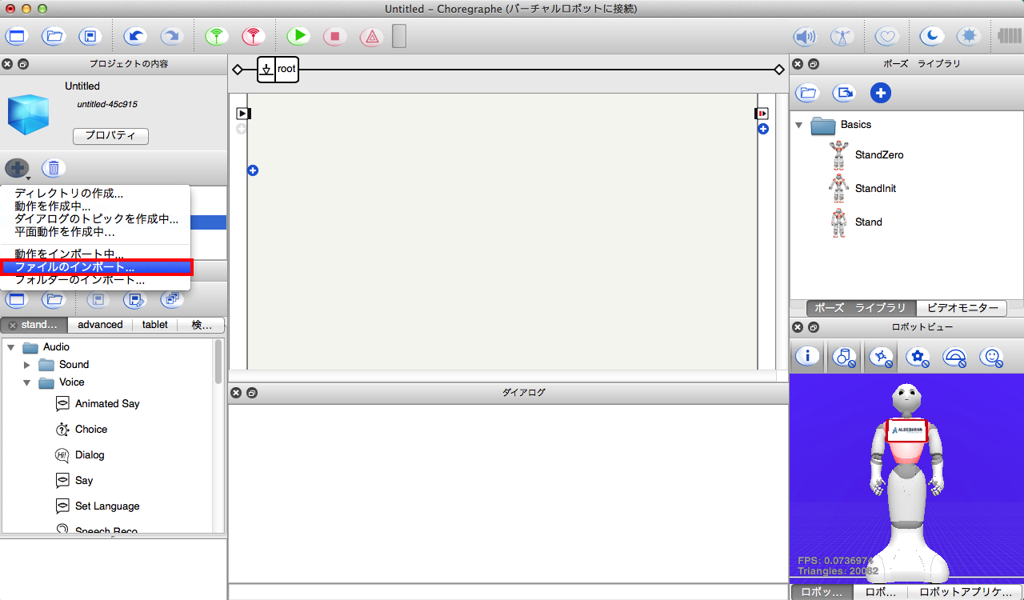Collapse the Voice folder
Viewport: 1024px width, 600px height.
[27, 382]
